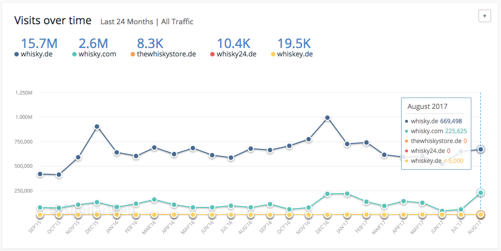Image resolution: width=501 pixels, height=251 pixels.
Task: Click the 10.4K total visits value
Action: pos(233,44)
